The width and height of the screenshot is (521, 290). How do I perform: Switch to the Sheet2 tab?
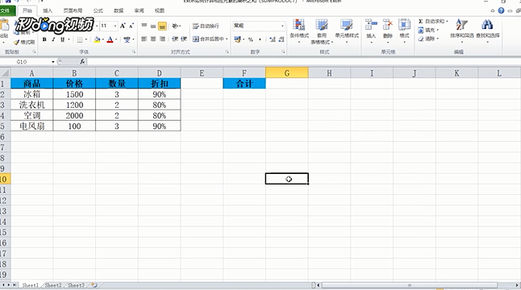coord(53,285)
